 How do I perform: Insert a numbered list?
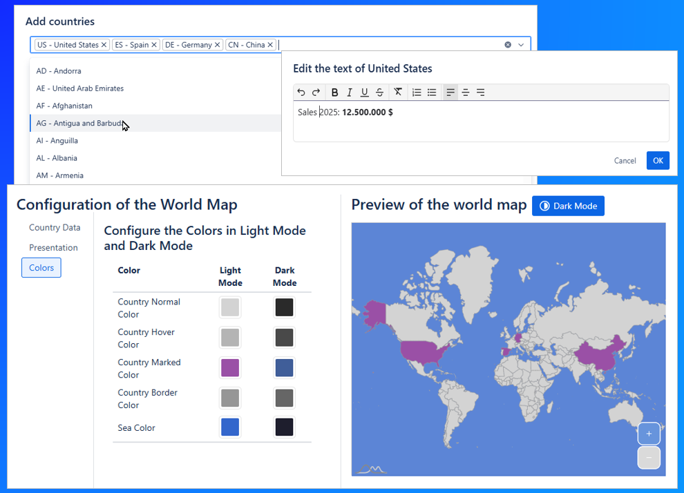point(417,93)
